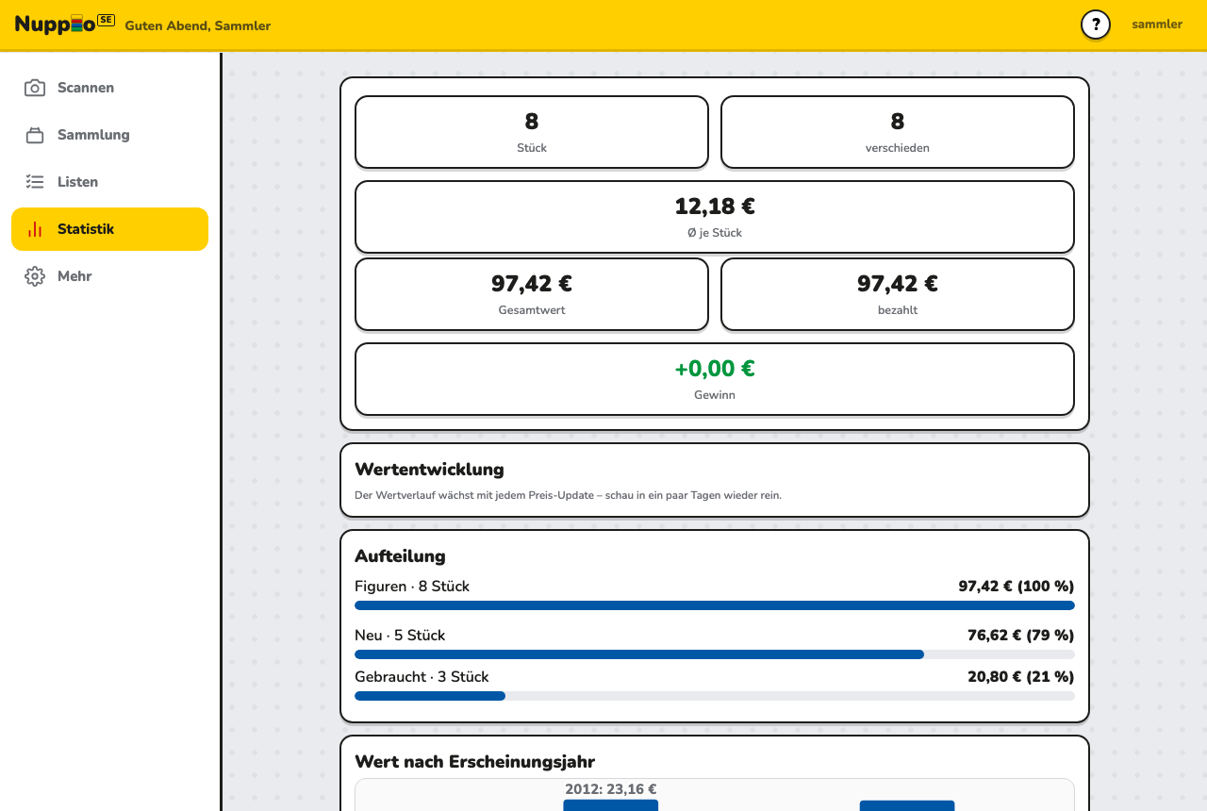
Task: Click the Statistik bar chart icon
Action: 35,229
